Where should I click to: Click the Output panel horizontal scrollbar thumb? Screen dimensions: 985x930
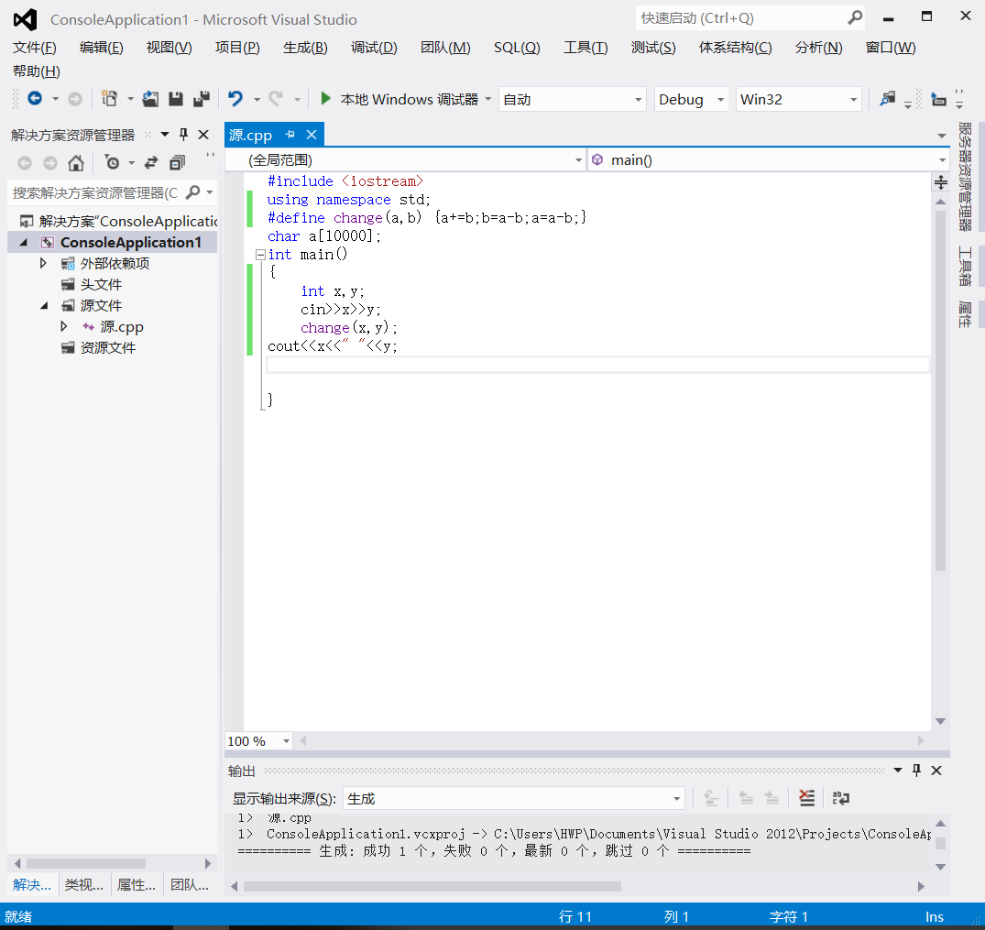[432, 886]
